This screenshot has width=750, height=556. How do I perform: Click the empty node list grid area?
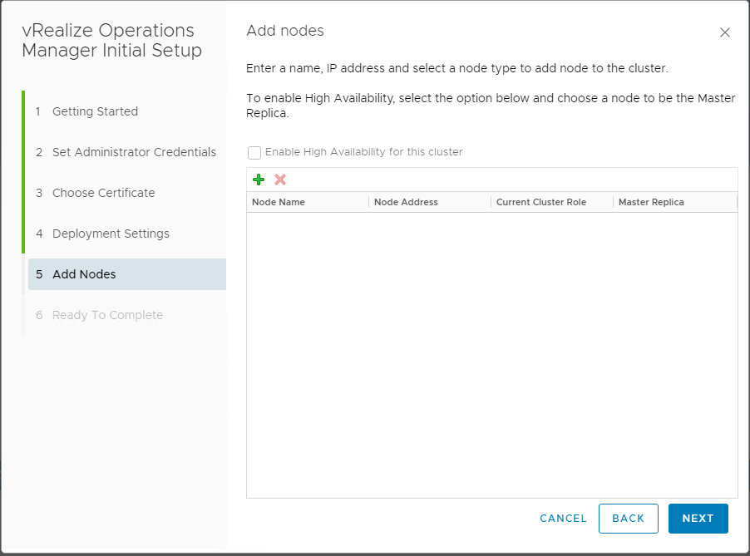tap(491, 355)
